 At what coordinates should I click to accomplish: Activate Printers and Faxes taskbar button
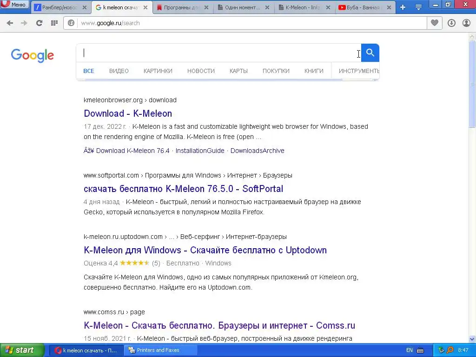(x=160, y=350)
